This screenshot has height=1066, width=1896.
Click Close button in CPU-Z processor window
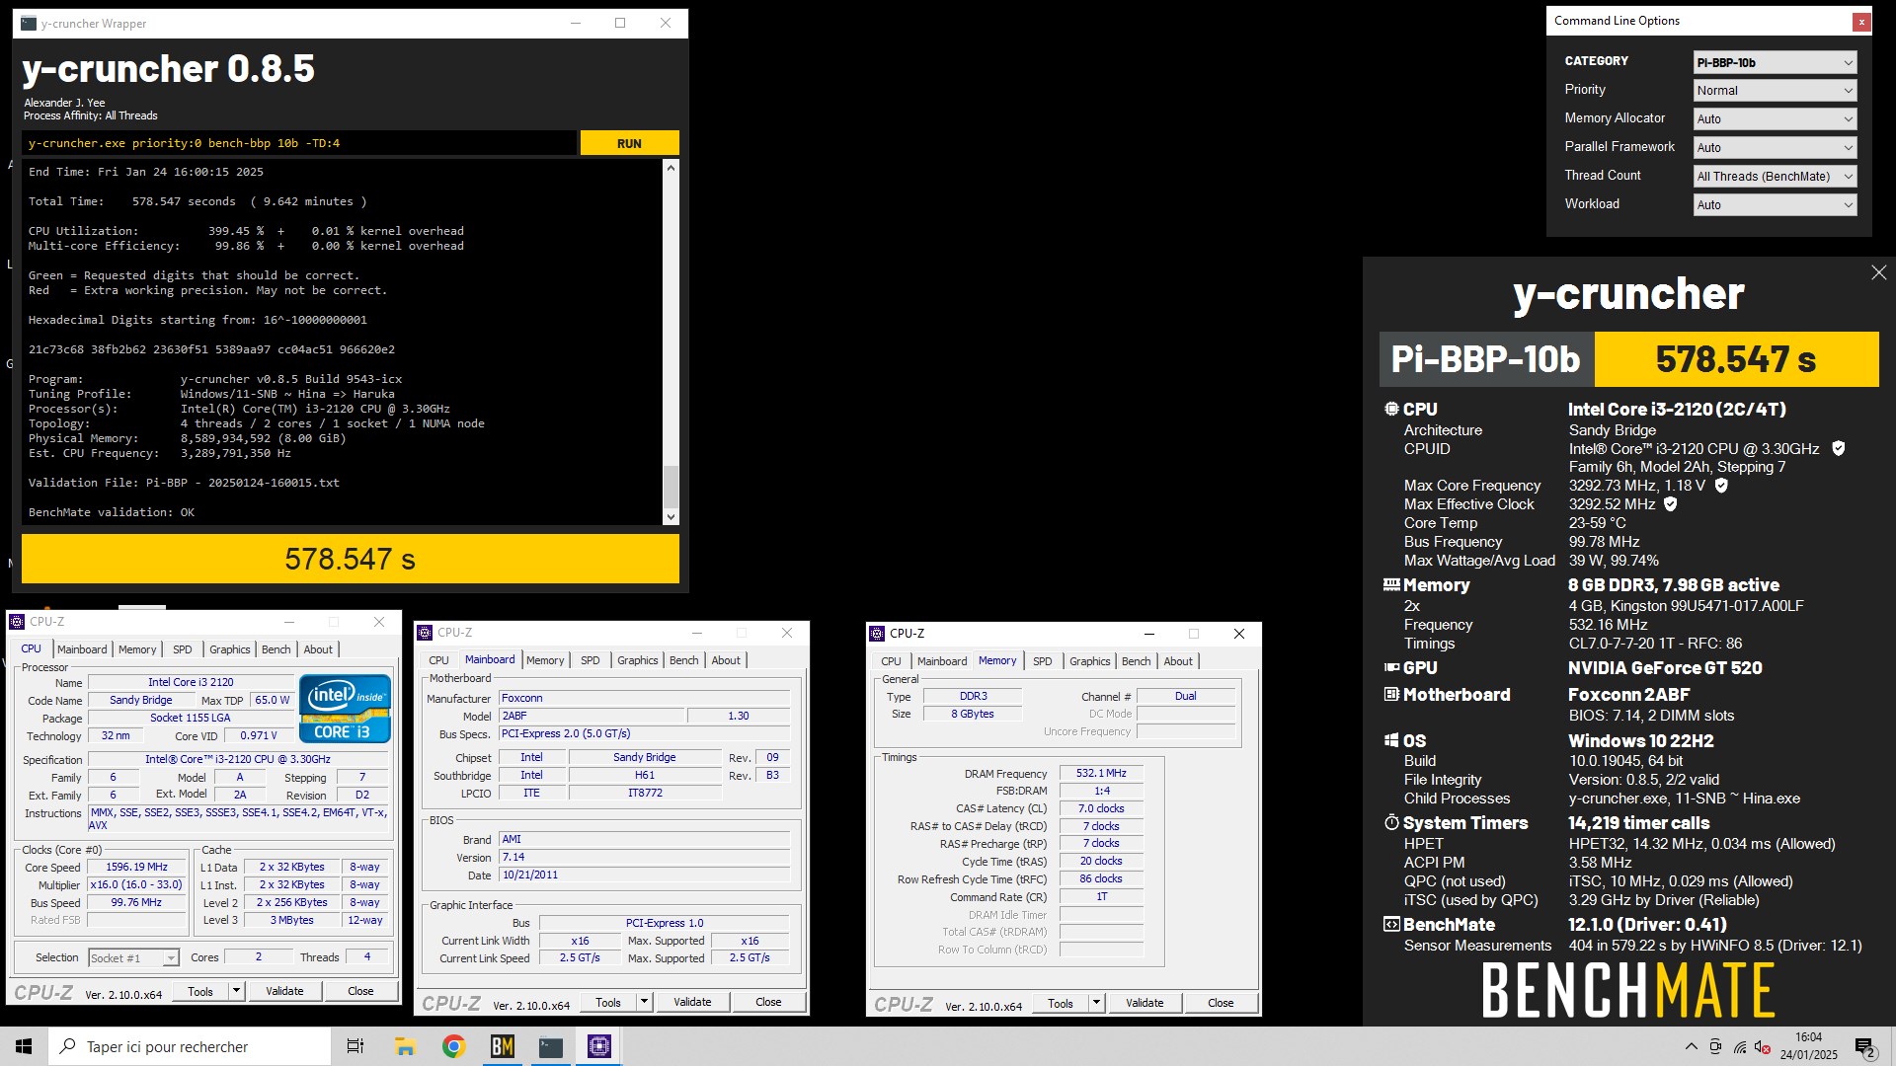(x=360, y=991)
